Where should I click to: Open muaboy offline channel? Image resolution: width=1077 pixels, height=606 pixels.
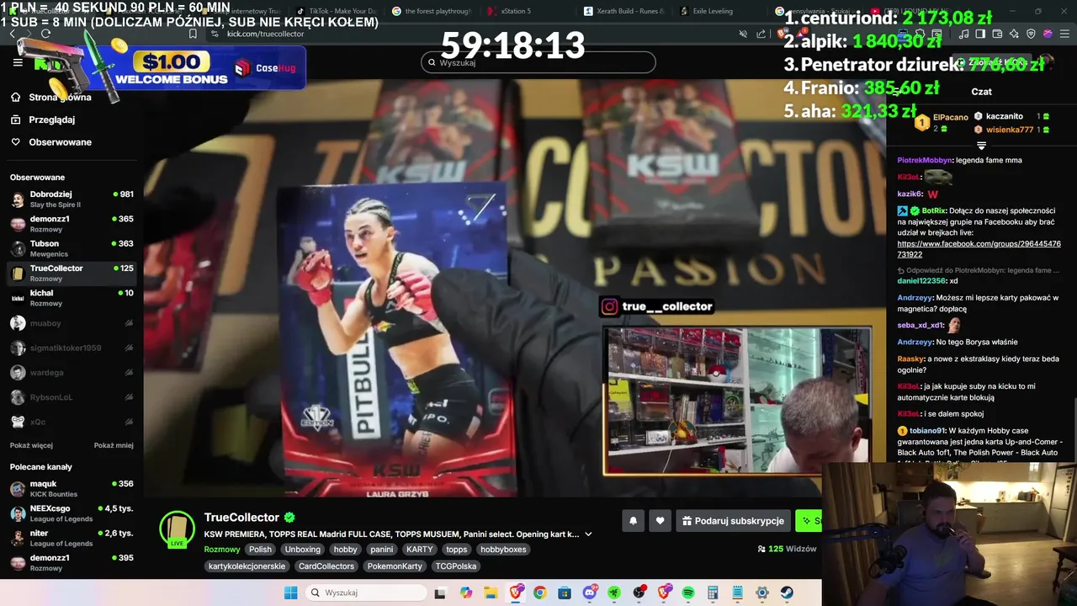tap(72, 322)
